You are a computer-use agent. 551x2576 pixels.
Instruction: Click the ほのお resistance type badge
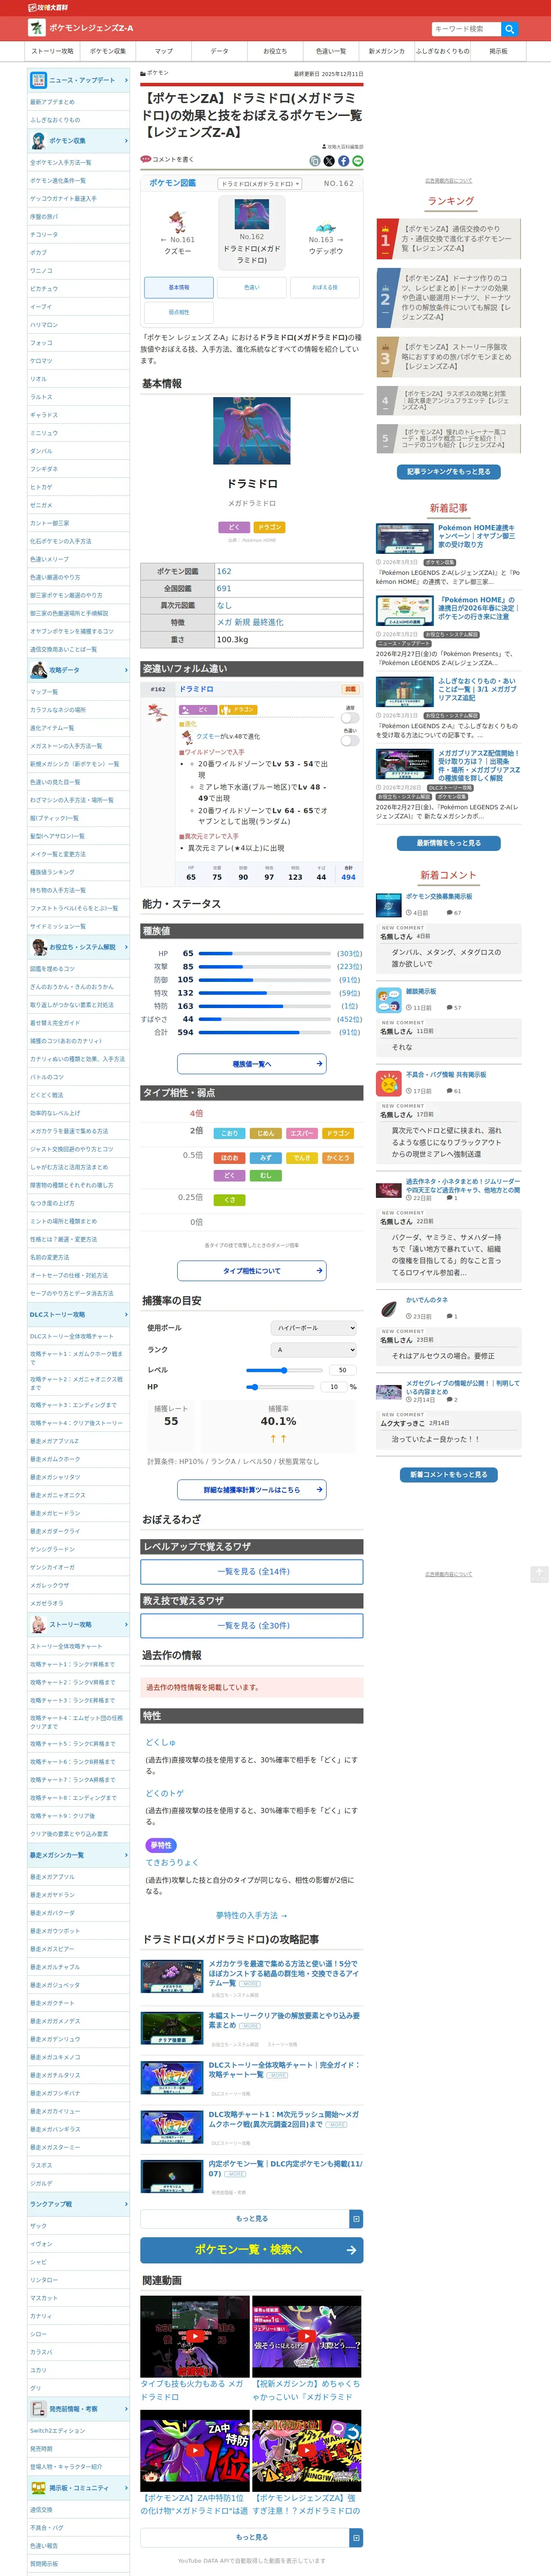(x=230, y=1158)
